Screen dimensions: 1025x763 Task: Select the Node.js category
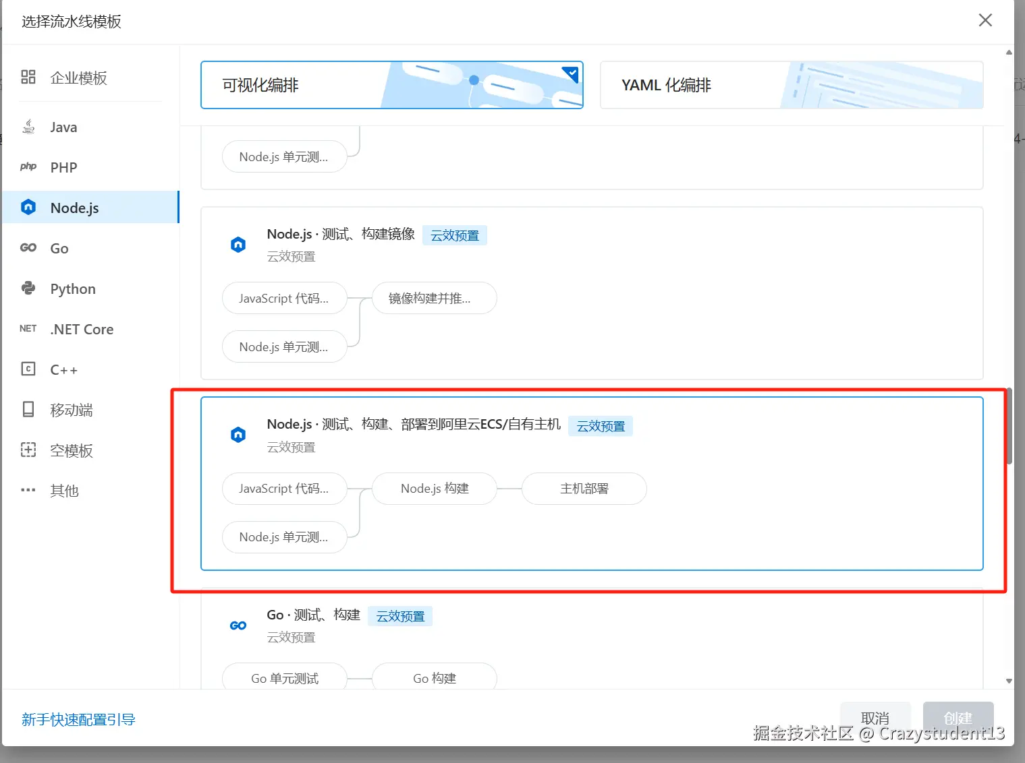[x=90, y=208]
